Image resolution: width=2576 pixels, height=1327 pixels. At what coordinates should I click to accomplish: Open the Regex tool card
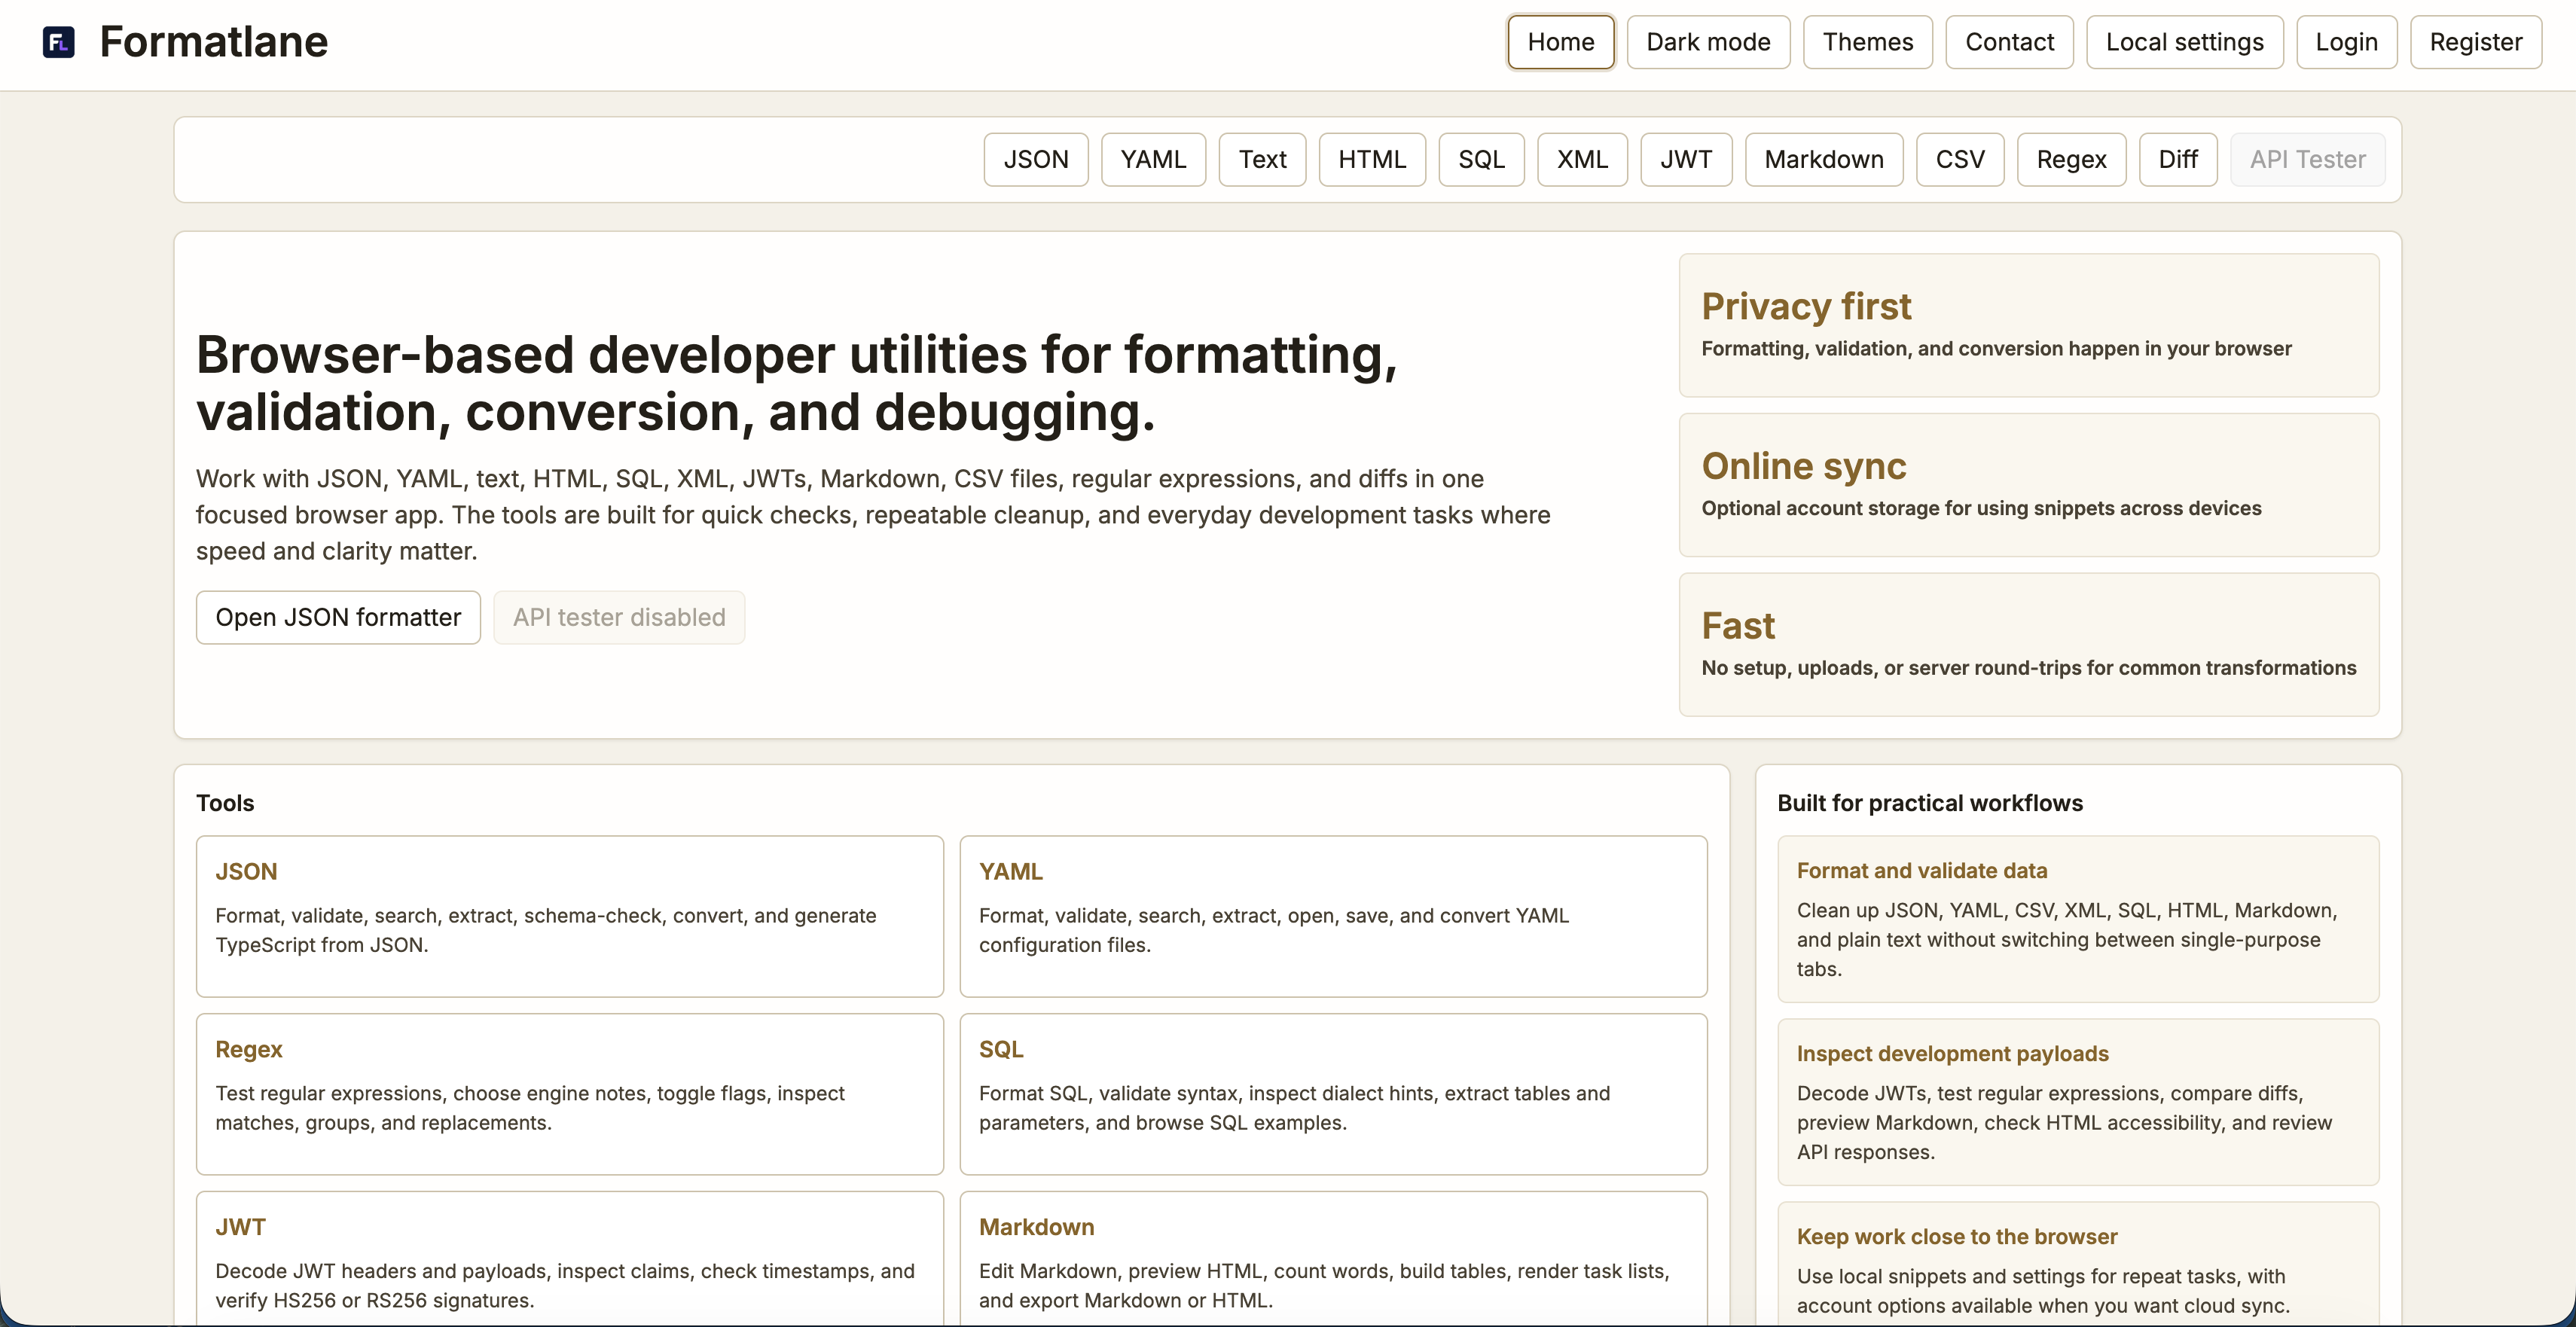pyautogui.click(x=569, y=1094)
